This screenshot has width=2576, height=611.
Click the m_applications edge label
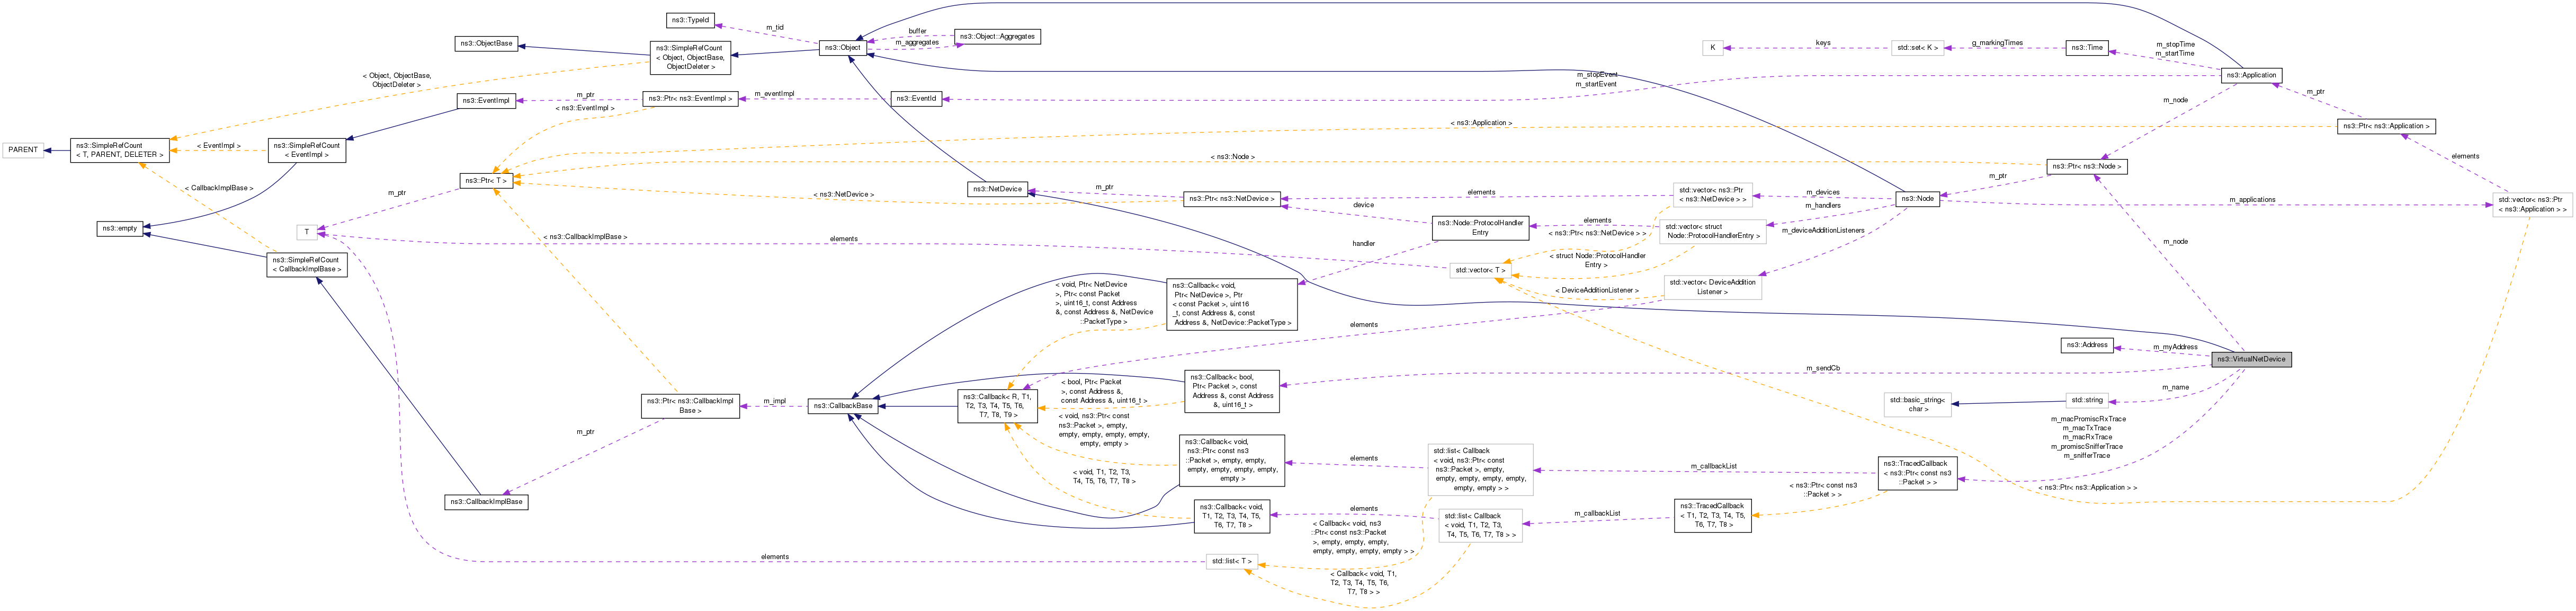coord(2252,199)
